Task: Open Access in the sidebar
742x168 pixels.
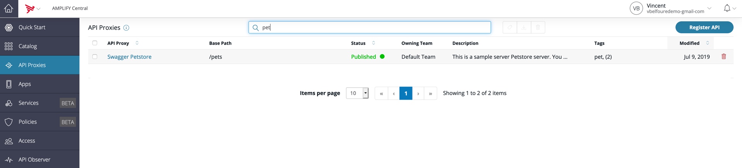Action: 40,141
